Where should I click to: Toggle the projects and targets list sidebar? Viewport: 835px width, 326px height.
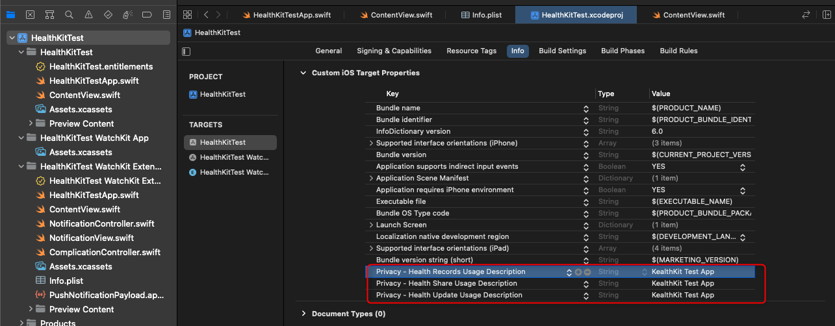coord(187,51)
